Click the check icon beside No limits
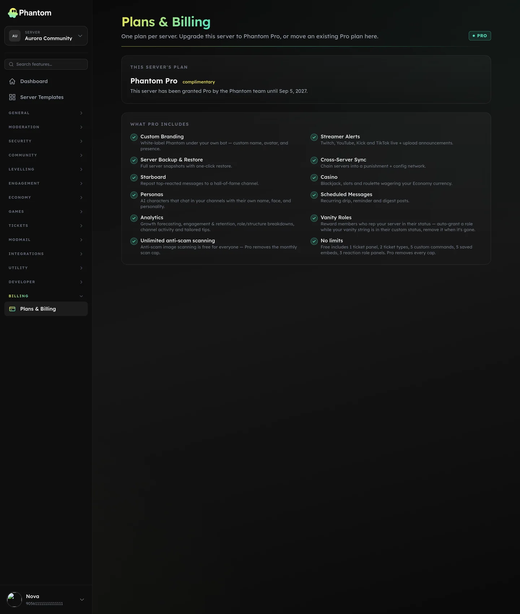The height and width of the screenshot is (614, 520). pos(314,241)
